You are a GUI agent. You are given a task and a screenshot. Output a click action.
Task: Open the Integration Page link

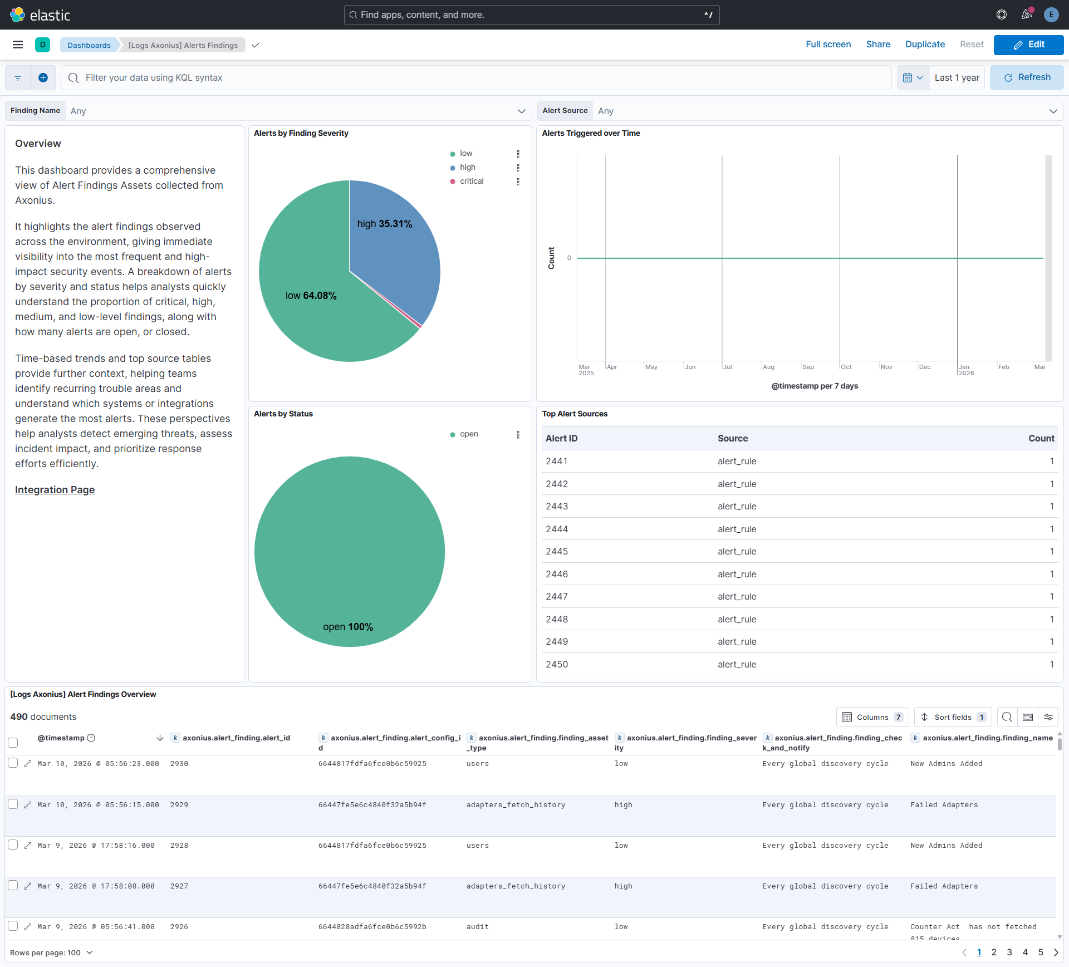click(55, 490)
